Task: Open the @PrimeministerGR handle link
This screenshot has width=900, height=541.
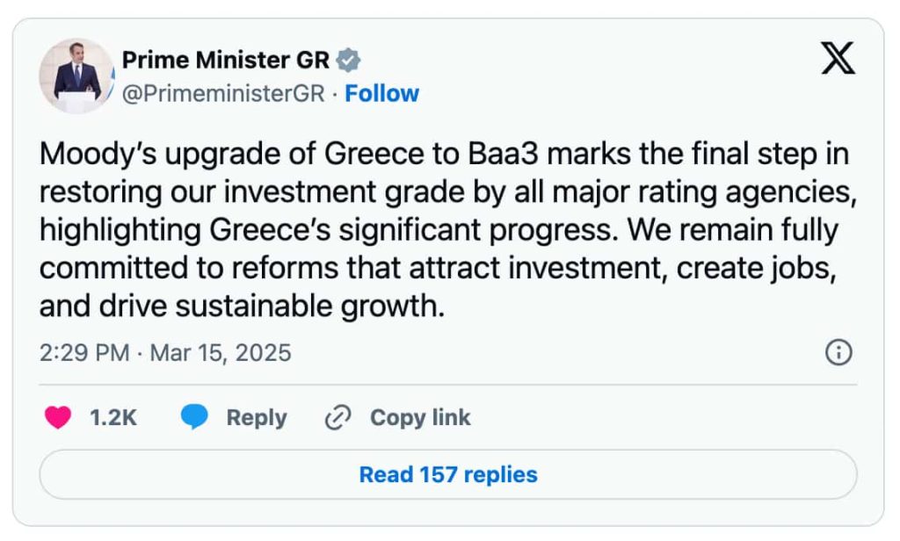Action: [x=223, y=94]
